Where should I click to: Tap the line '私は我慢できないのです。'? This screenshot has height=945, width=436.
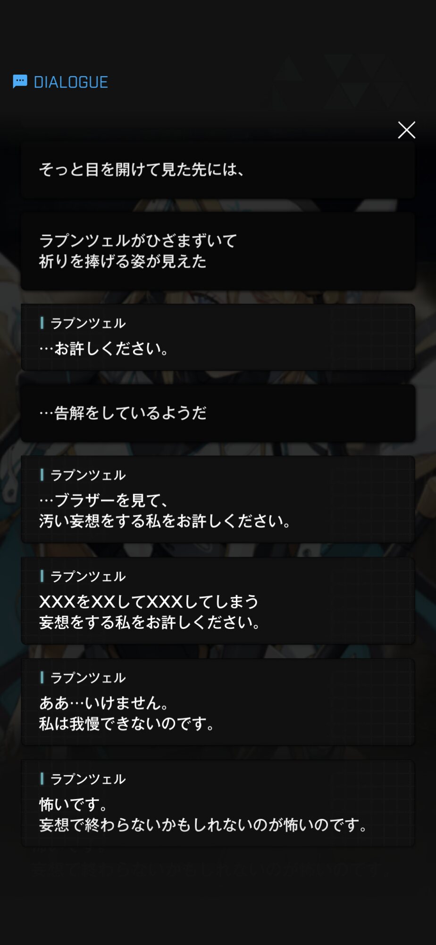(x=127, y=723)
